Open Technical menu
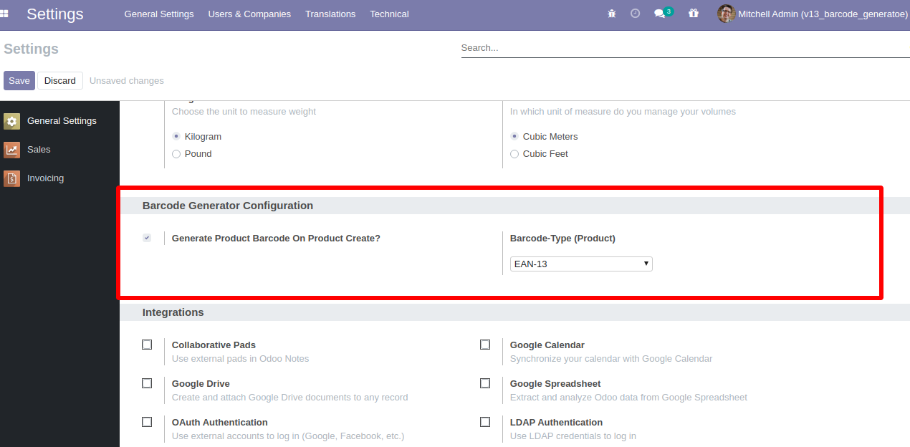This screenshot has width=910, height=447. pyautogui.click(x=389, y=14)
